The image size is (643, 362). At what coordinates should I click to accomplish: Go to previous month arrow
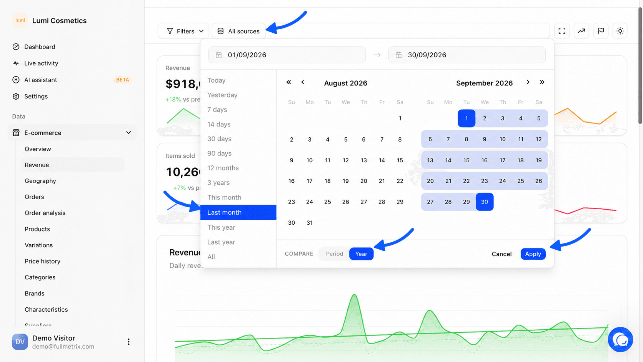point(303,82)
